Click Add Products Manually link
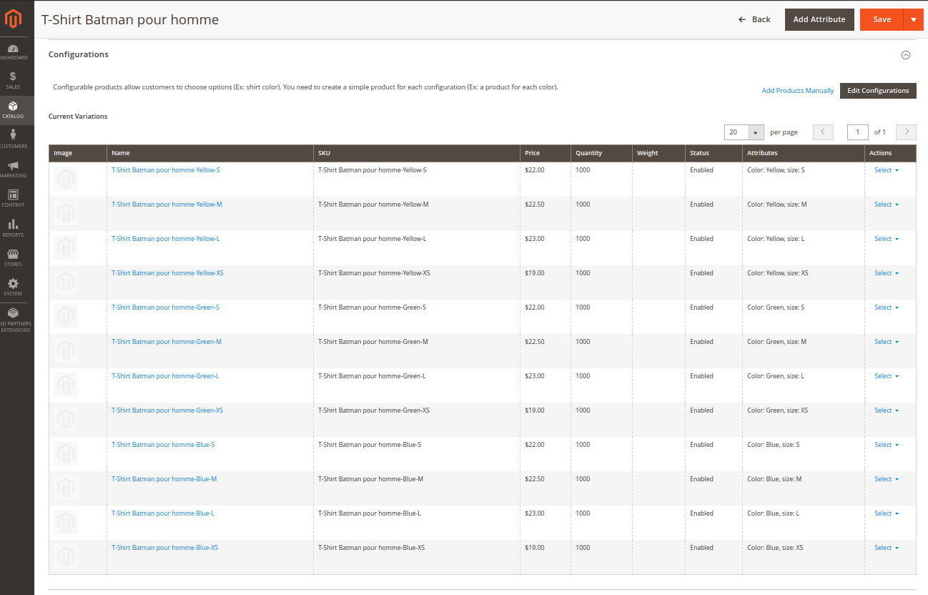Viewport: 928px width, 595px height. click(x=798, y=91)
